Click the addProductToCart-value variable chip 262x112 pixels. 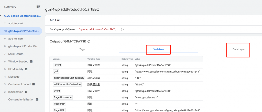click(67, 85)
